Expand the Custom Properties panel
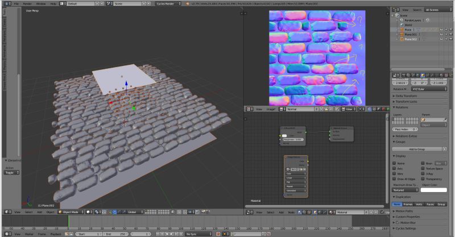 pyautogui.click(x=408, y=217)
